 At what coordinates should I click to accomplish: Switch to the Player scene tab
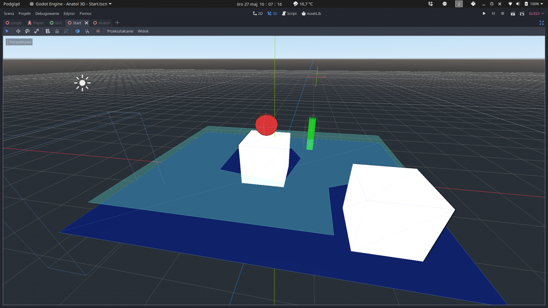(x=36, y=23)
